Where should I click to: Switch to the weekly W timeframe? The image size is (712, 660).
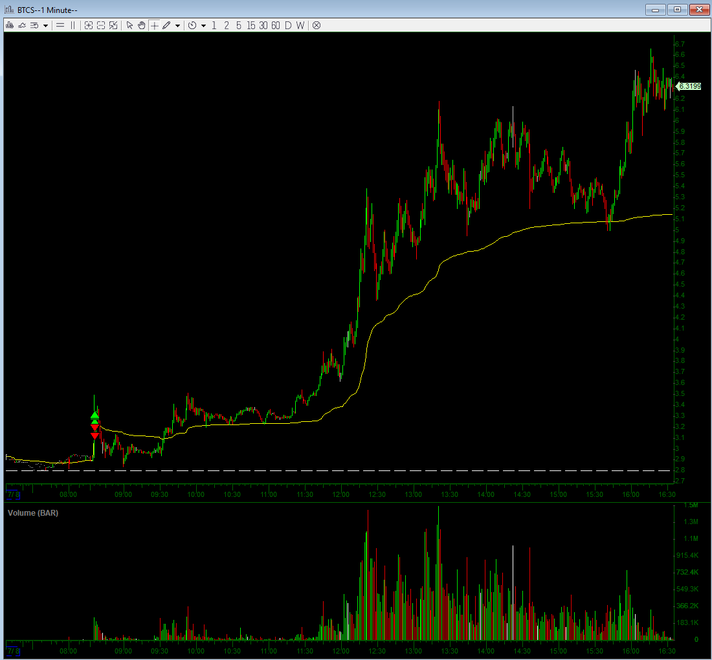(300, 25)
